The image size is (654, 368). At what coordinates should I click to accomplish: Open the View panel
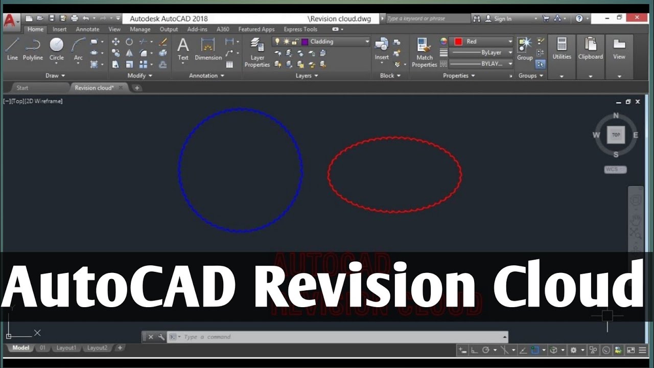click(x=619, y=56)
